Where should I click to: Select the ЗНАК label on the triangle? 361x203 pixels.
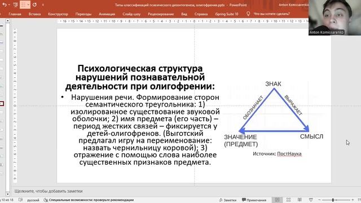tap(273, 84)
